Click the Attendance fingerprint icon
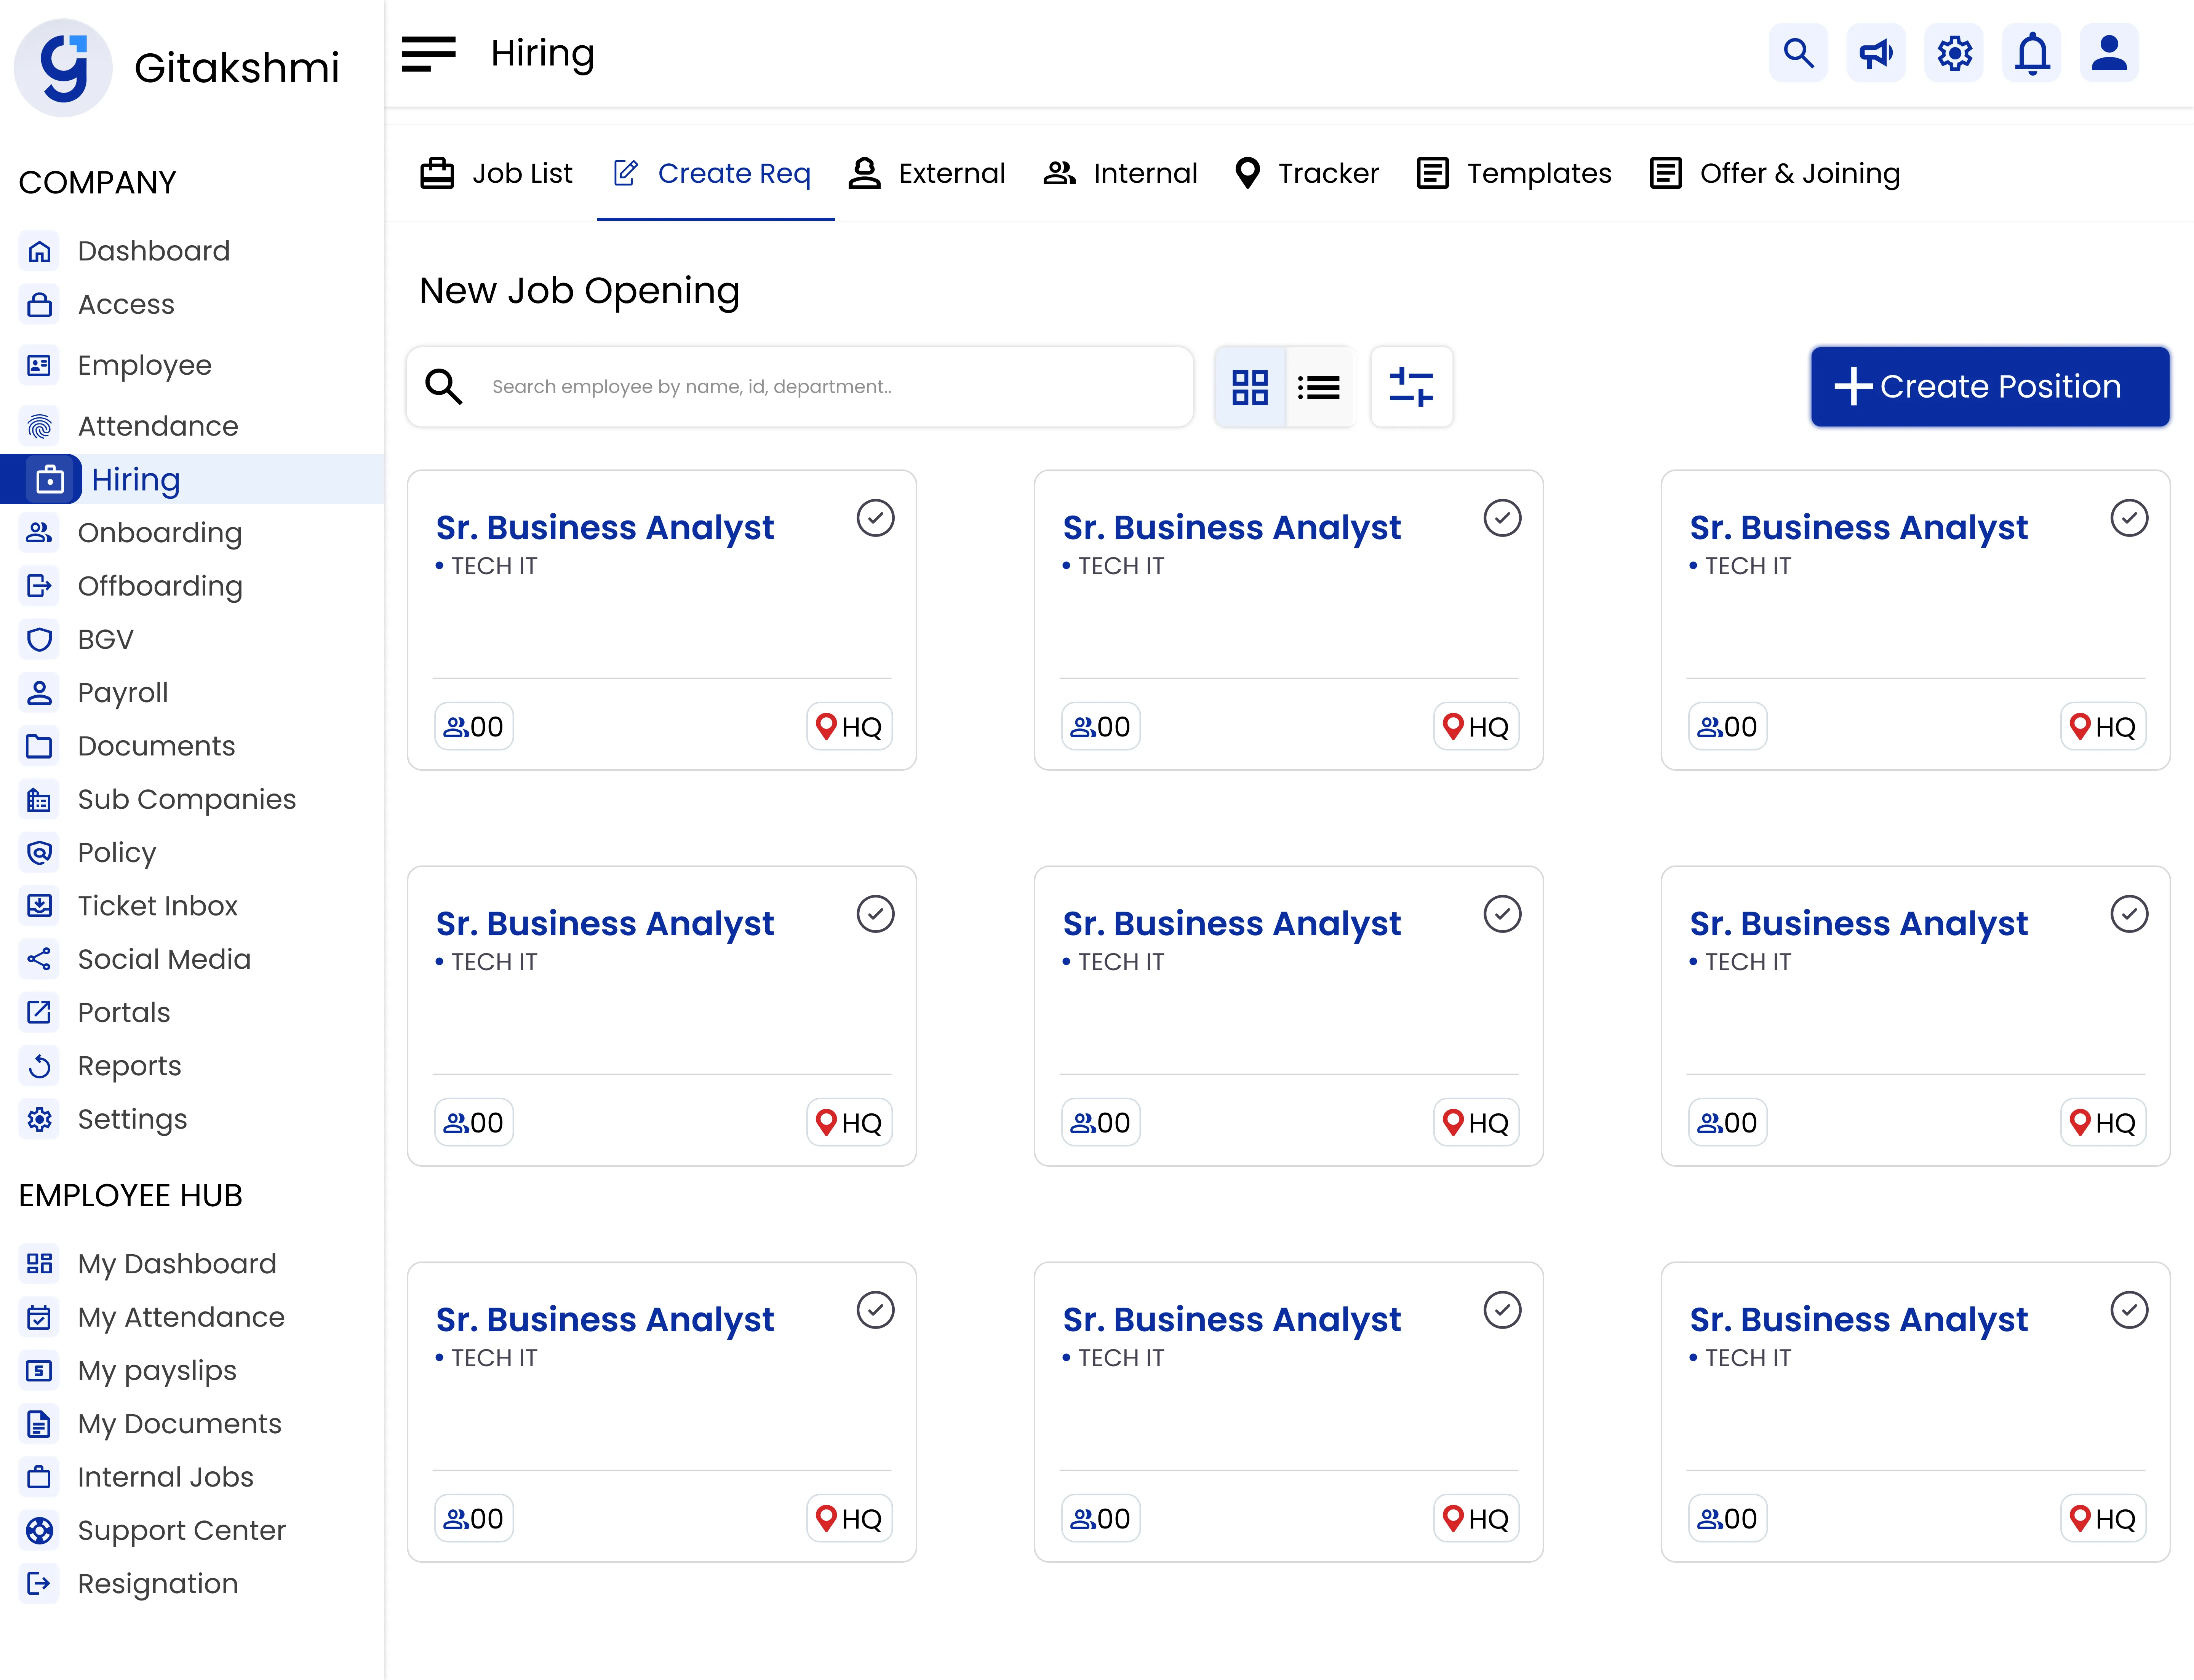 click(39, 426)
